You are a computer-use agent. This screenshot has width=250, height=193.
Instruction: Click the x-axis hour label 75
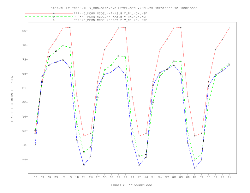tap(209, 177)
